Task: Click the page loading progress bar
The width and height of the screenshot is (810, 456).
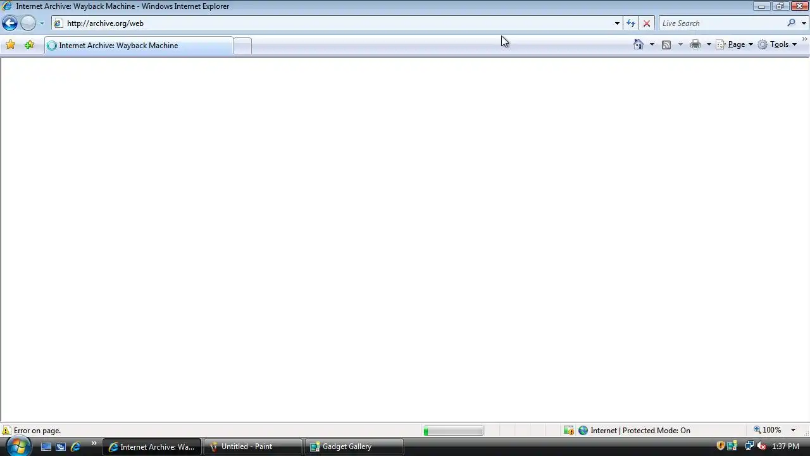Action: point(453,431)
